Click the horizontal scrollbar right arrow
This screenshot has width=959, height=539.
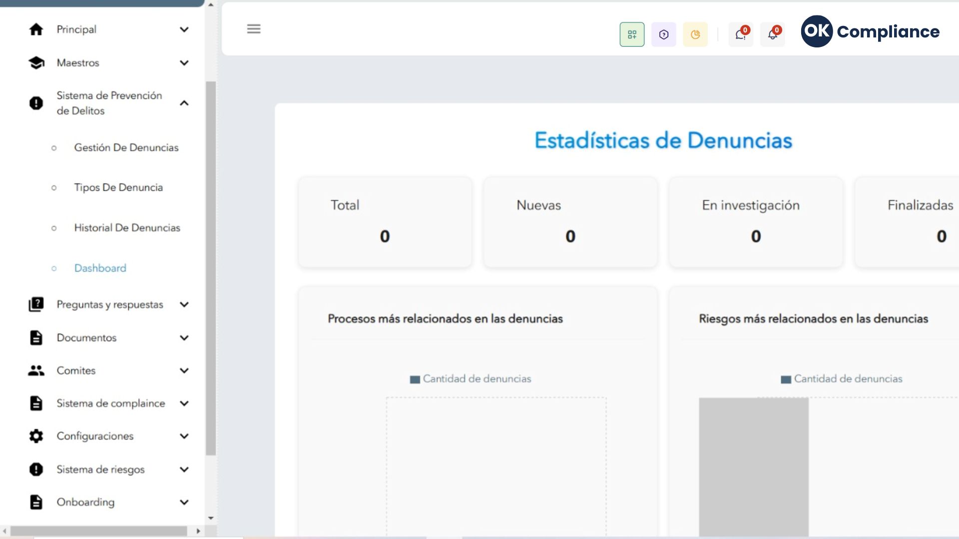[198, 531]
